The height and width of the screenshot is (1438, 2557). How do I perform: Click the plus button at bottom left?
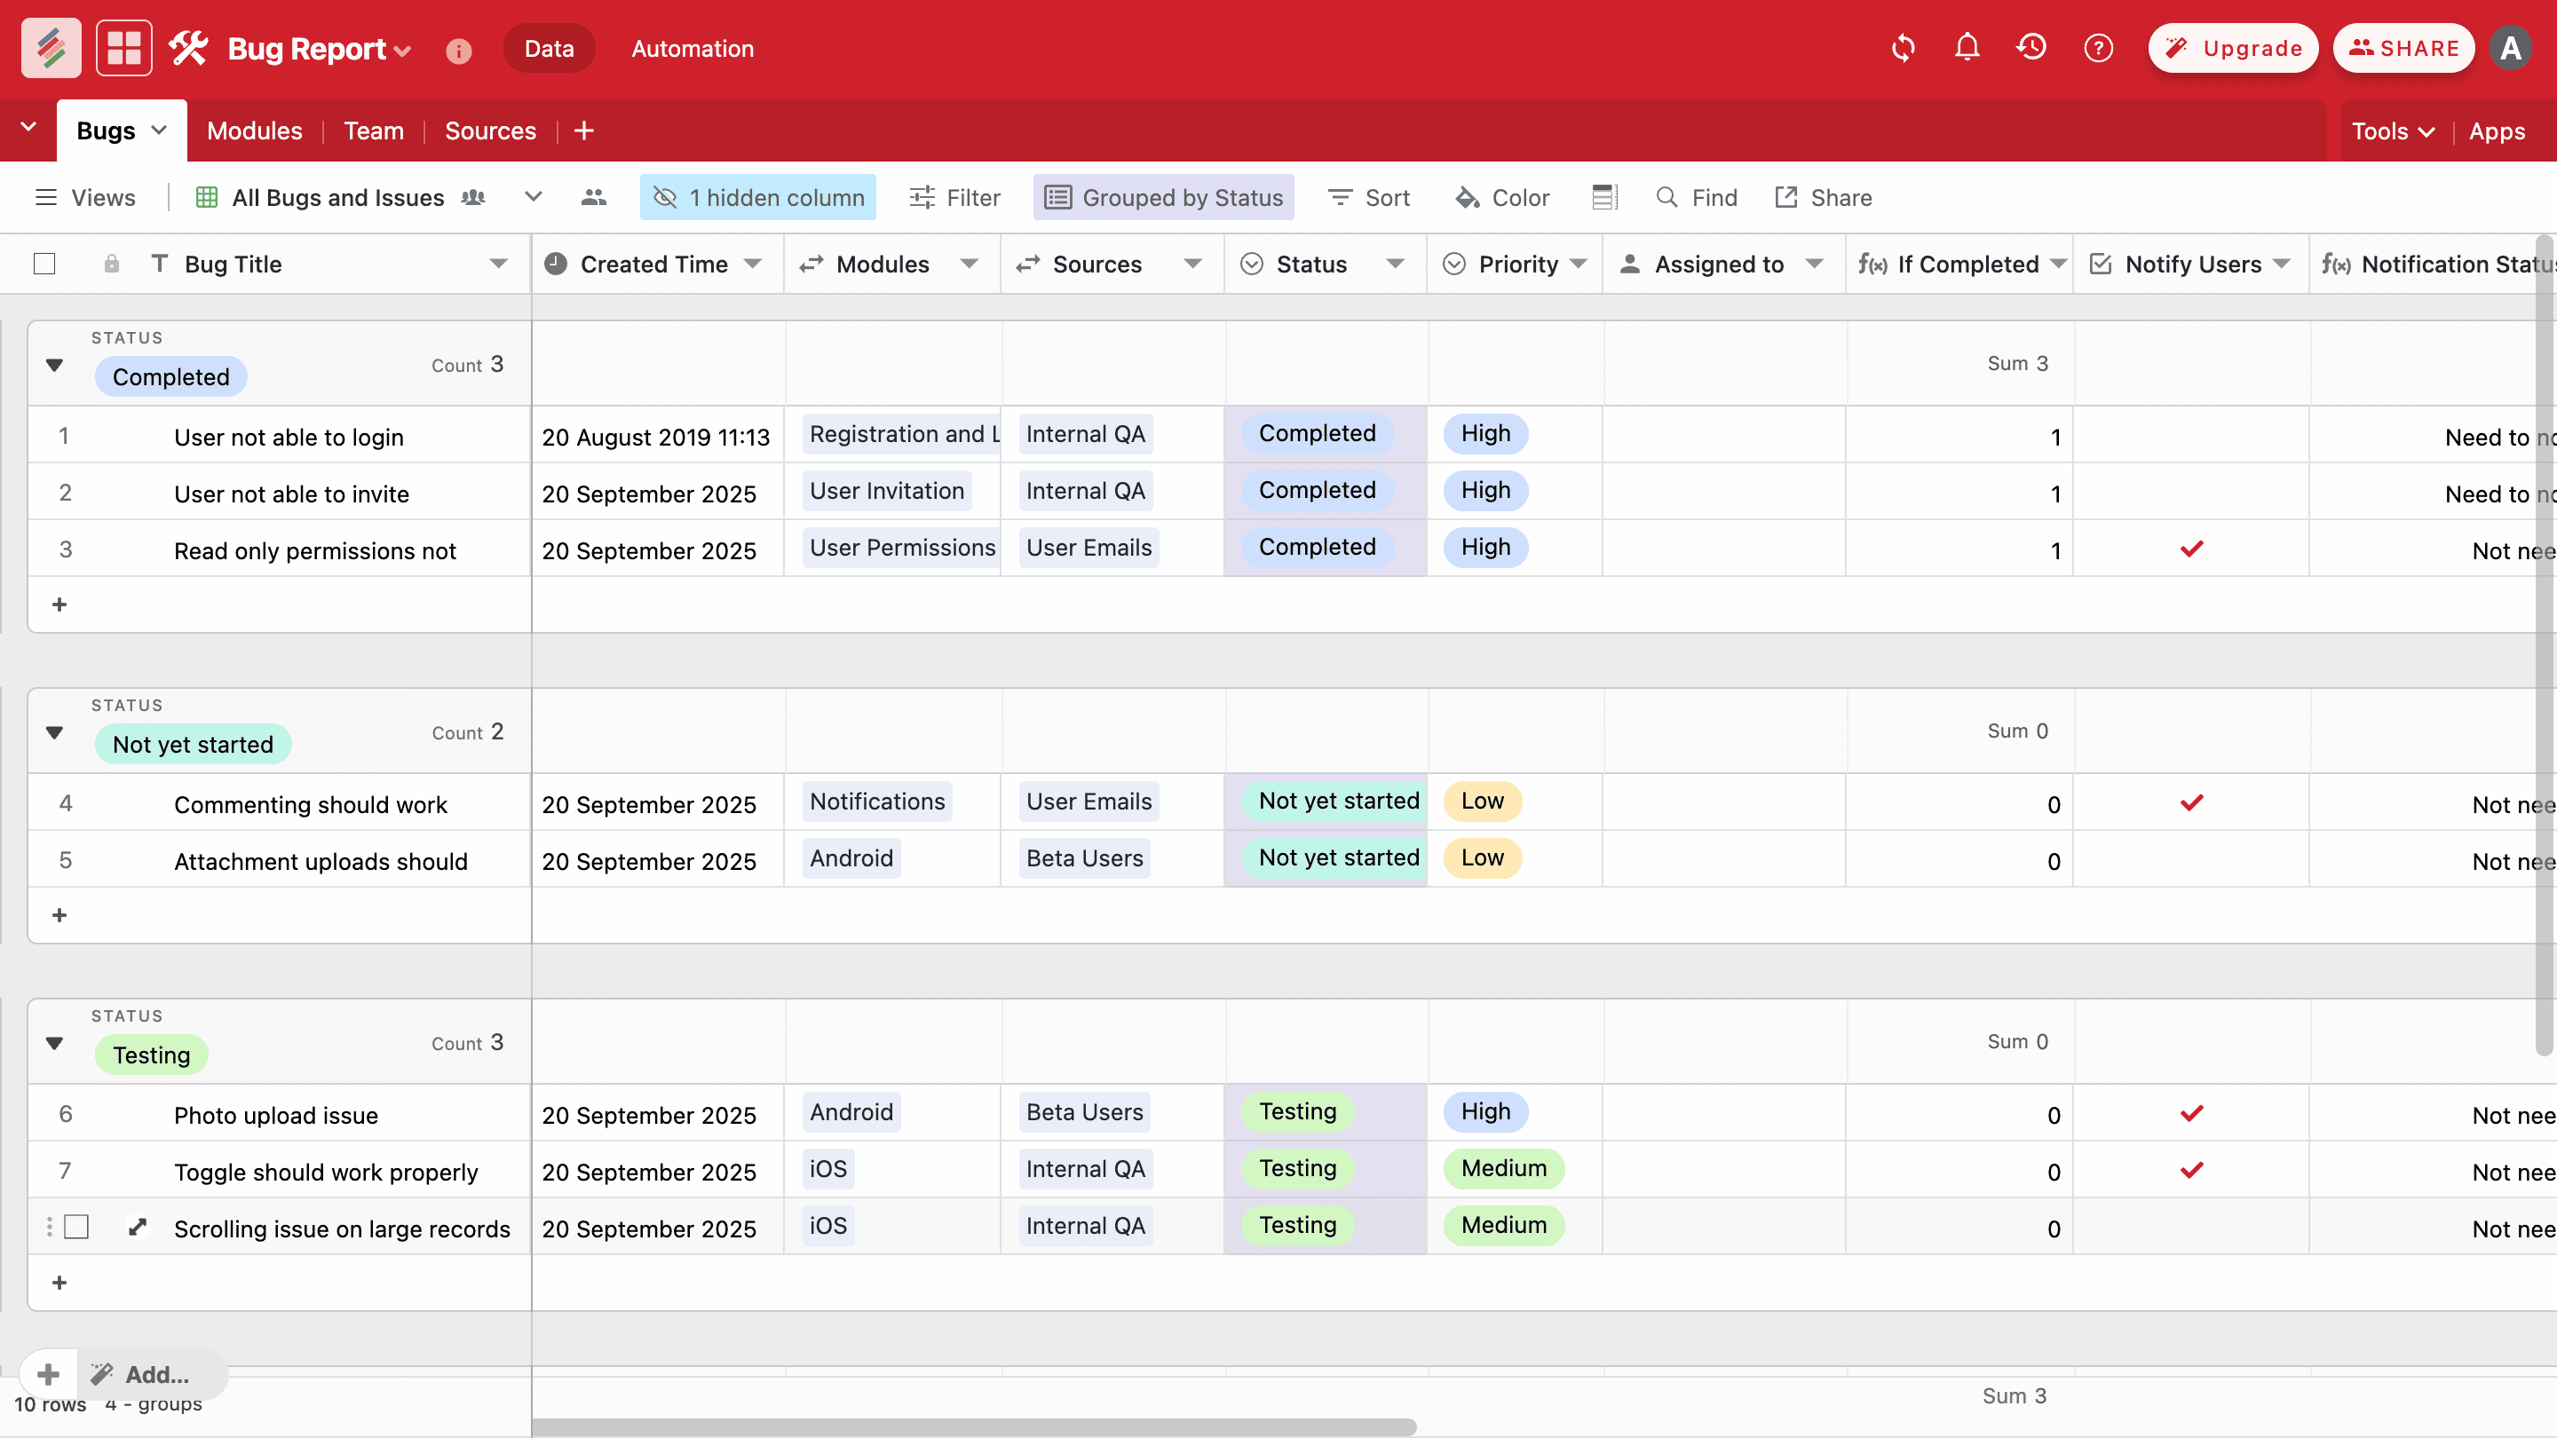coord(48,1373)
